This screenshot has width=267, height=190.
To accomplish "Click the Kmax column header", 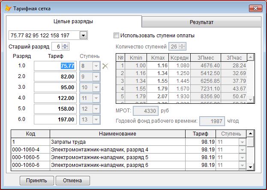I will pos(158,58).
